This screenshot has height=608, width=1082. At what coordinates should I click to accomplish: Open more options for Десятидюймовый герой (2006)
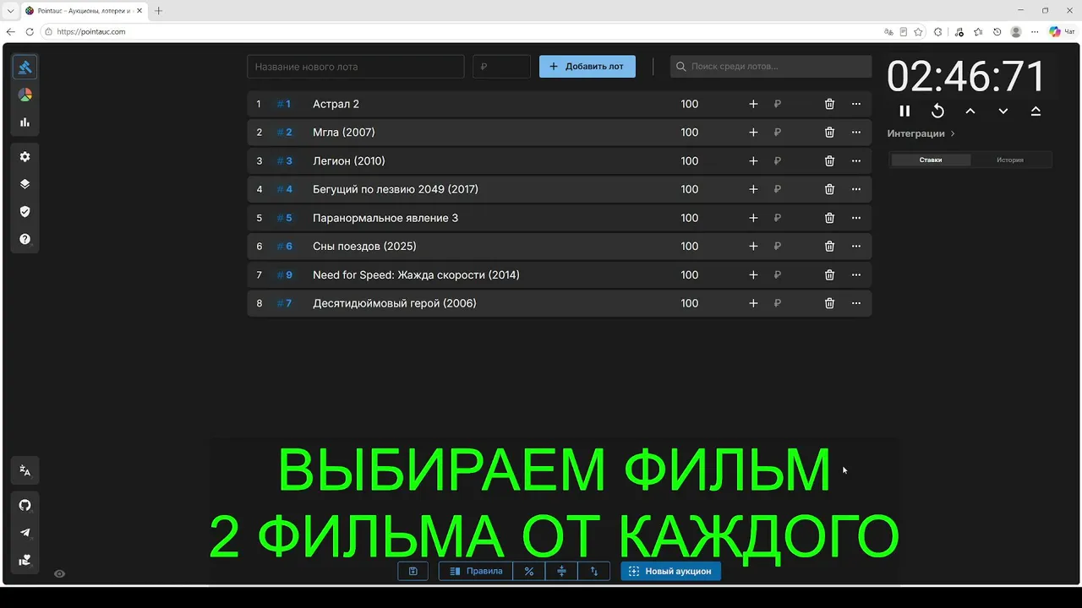pyautogui.click(x=856, y=303)
